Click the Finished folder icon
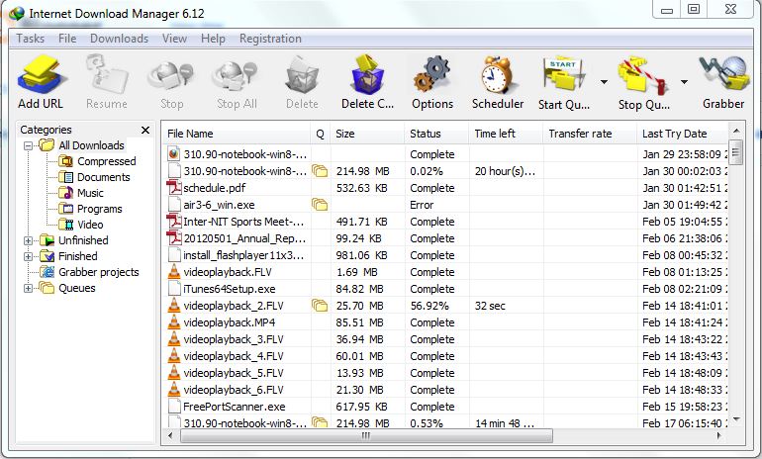 48,256
